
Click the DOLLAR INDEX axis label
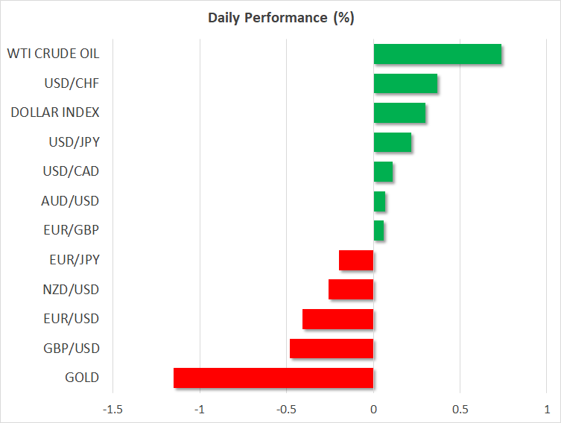(x=55, y=112)
